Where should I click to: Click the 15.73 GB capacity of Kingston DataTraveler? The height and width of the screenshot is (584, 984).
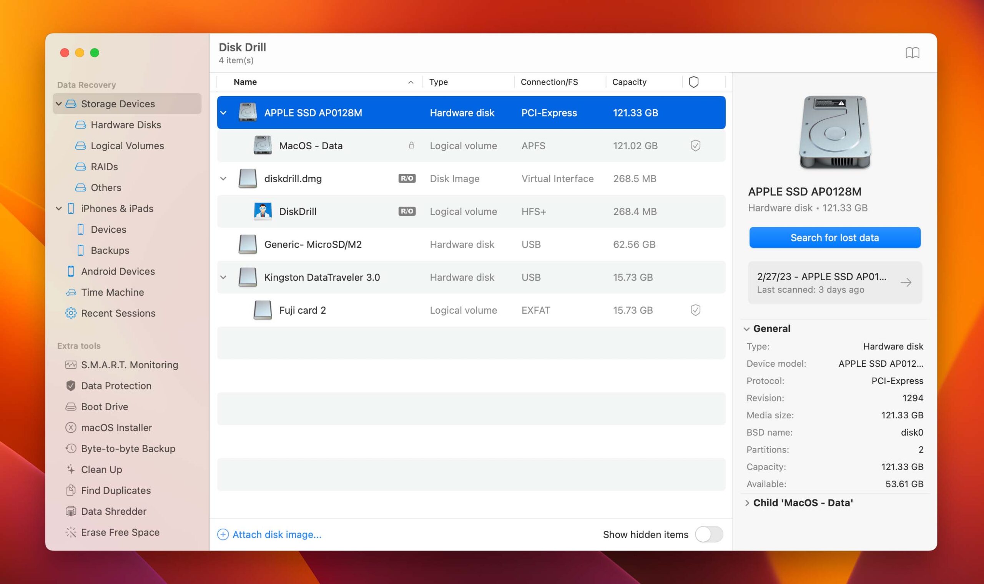(633, 278)
